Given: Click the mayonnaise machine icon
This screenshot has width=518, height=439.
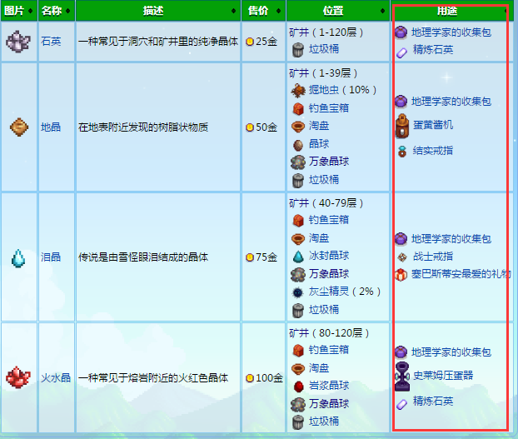Looking at the screenshot, I should tap(402, 126).
